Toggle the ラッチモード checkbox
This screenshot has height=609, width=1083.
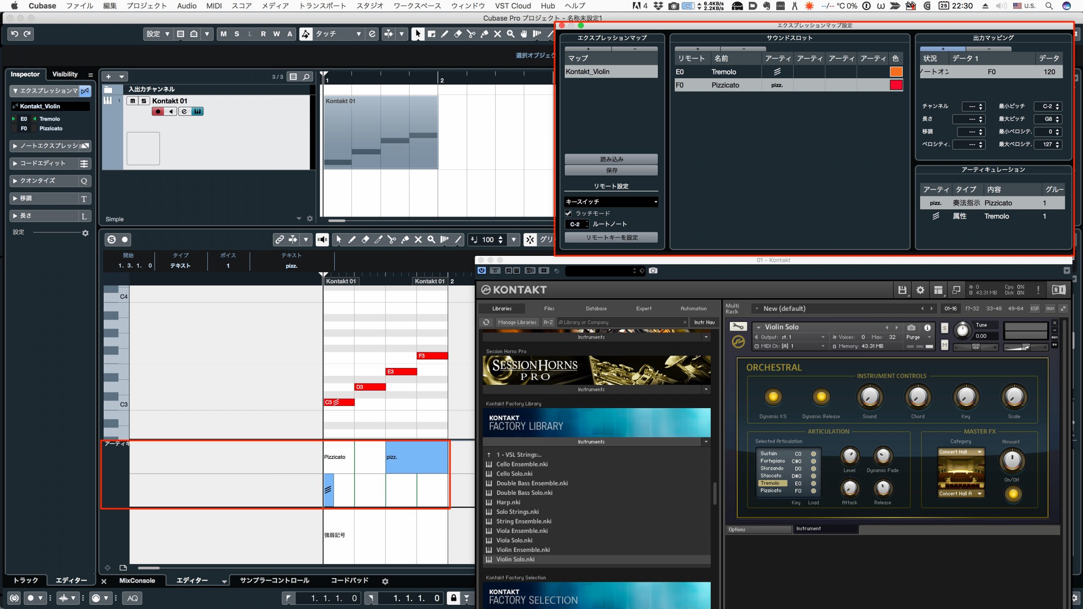click(569, 214)
